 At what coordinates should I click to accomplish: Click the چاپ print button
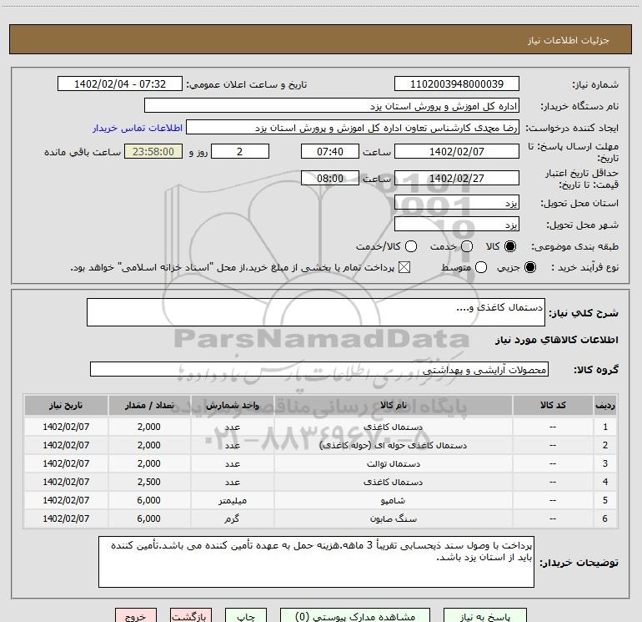(x=246, y=615)
